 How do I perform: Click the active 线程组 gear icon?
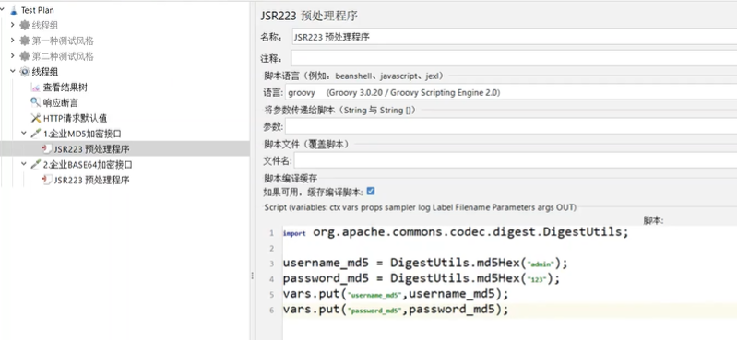tap(24, 72)
